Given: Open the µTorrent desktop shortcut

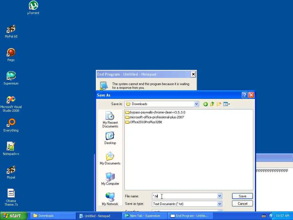Looking at the screenshot, I should (33, 8).
